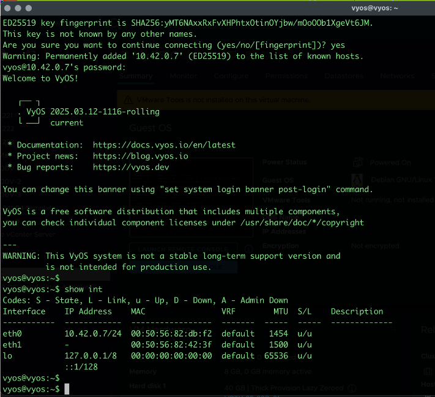
Task: Click the "VRF" column header
Action: coord(228,311)
